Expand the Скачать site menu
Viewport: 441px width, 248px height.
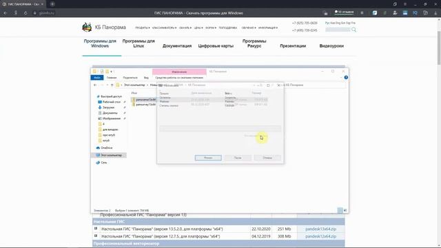185,28
